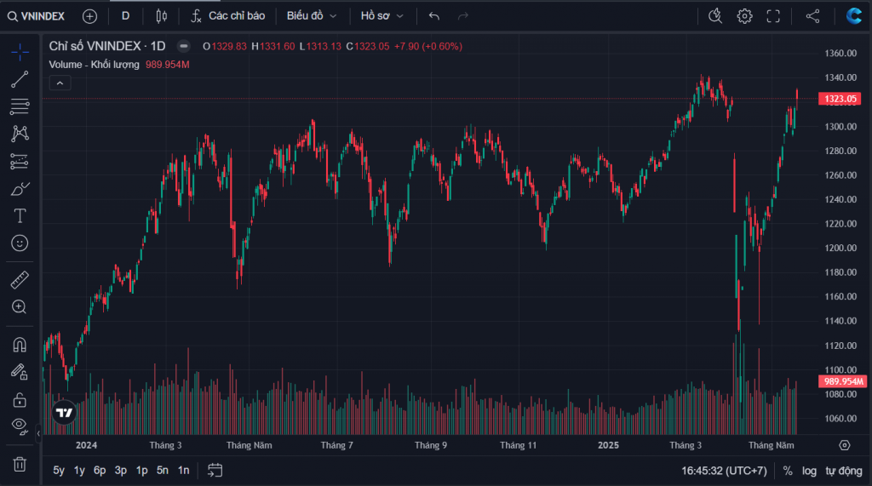
Task: Toggle percent scale mode
Action: (788, 471)
